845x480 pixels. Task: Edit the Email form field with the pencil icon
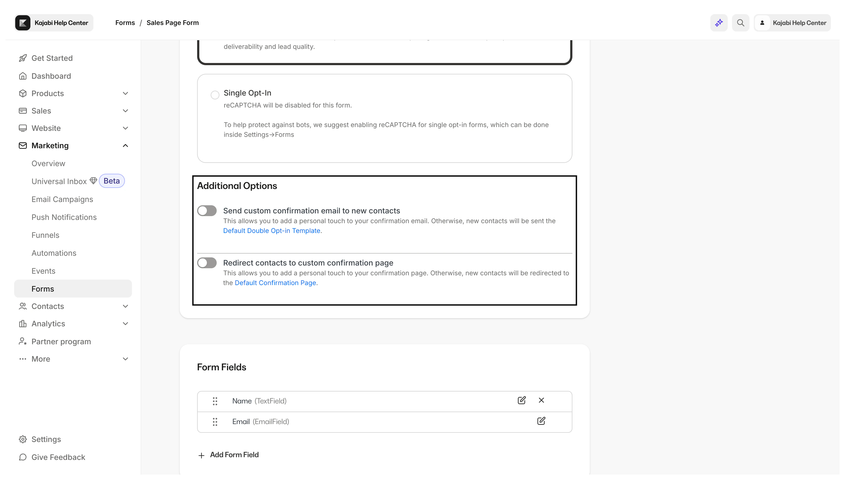[x=541, y=421]
